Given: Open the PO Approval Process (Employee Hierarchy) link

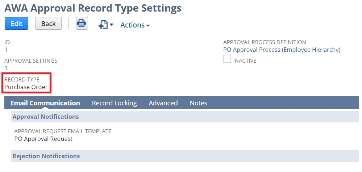Looking at the screenshot, I should [282, 50].
